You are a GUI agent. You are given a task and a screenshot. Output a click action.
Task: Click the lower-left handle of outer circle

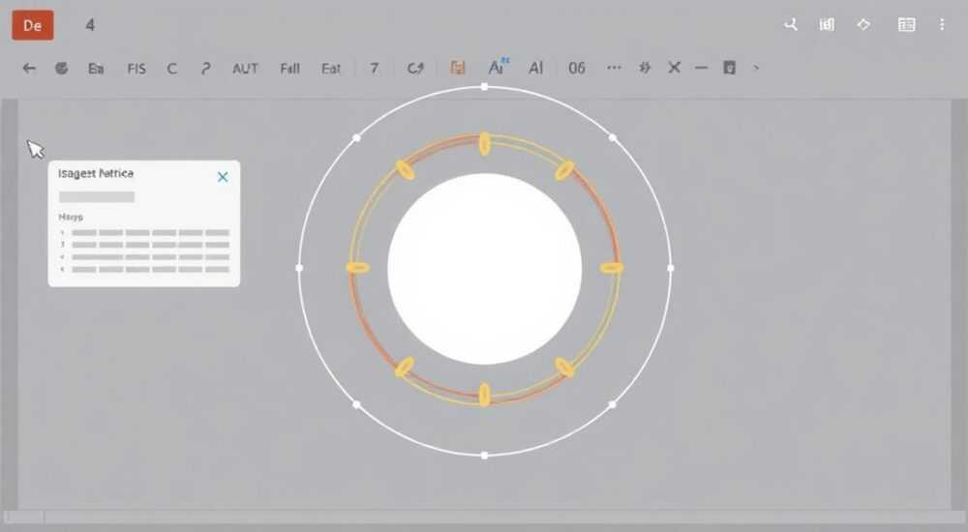pyautogui.click(x=356, y=404)
